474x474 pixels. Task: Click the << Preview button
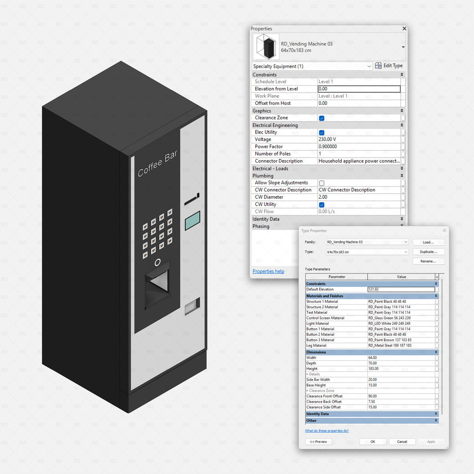[319, 442]
